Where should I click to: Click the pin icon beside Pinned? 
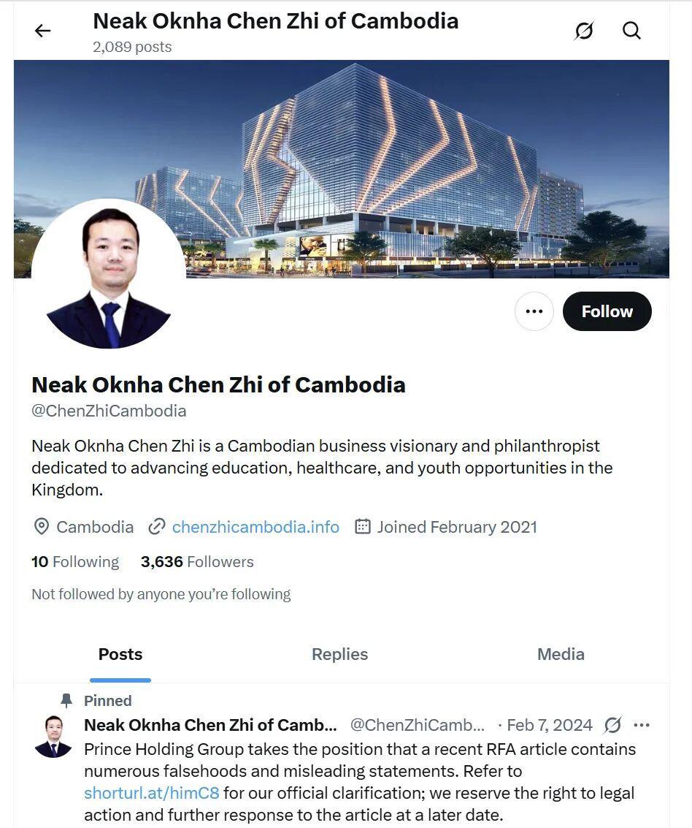(x=66, y=701)
